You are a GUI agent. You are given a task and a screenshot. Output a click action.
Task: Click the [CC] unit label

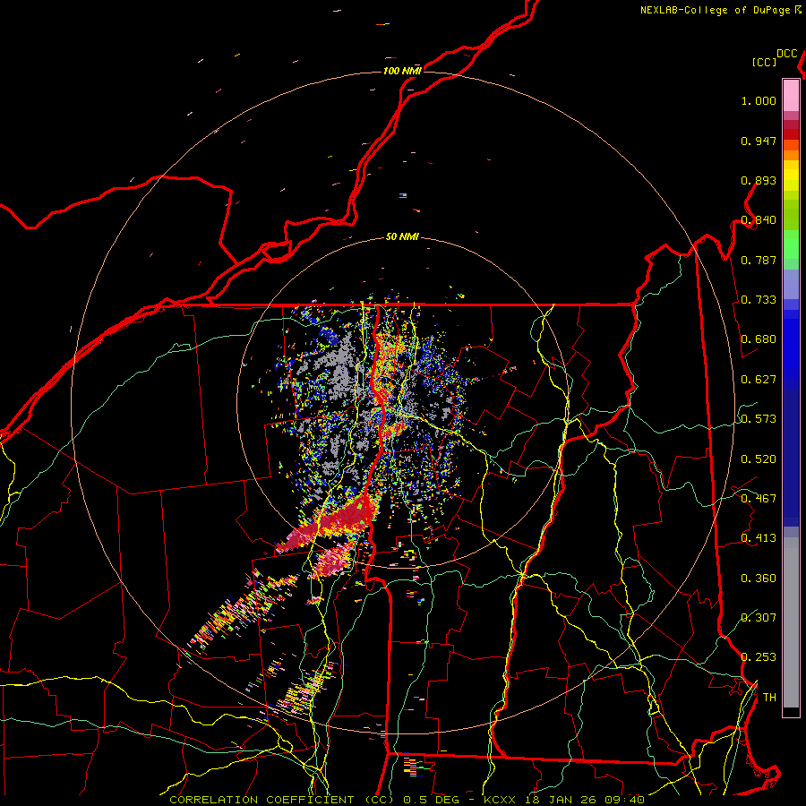(x=765, y=62)
